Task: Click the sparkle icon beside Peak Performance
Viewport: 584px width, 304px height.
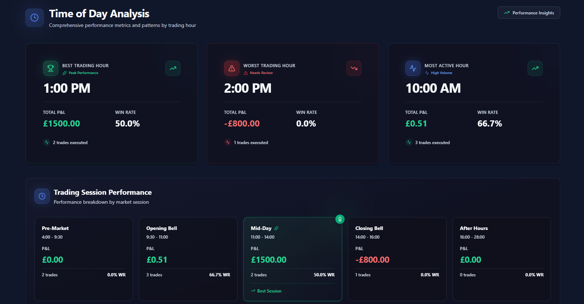Action: point(65,73)
